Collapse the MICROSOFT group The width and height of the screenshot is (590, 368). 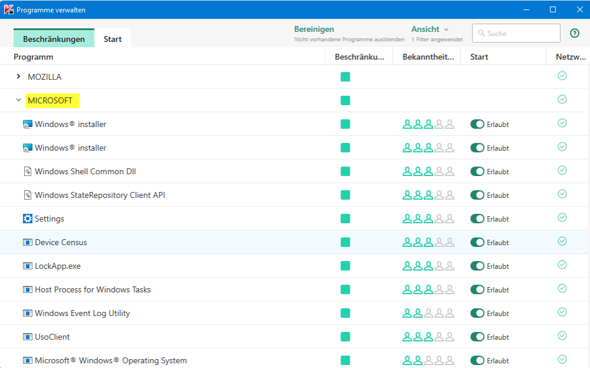19,100
